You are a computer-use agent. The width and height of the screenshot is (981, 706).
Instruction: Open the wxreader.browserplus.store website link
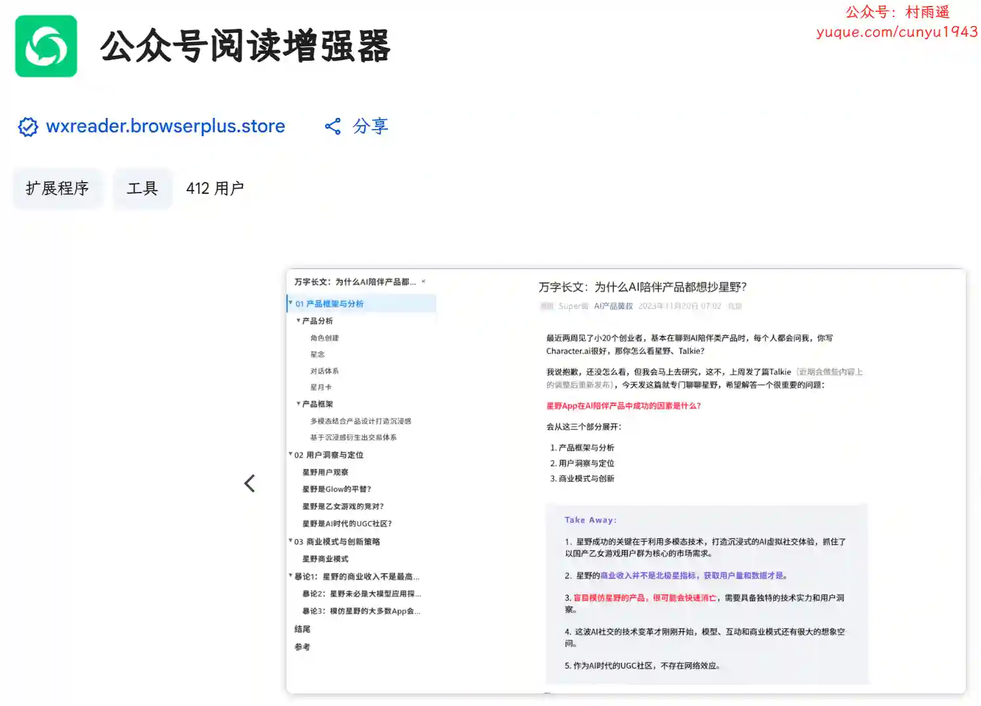click(165, 126)
